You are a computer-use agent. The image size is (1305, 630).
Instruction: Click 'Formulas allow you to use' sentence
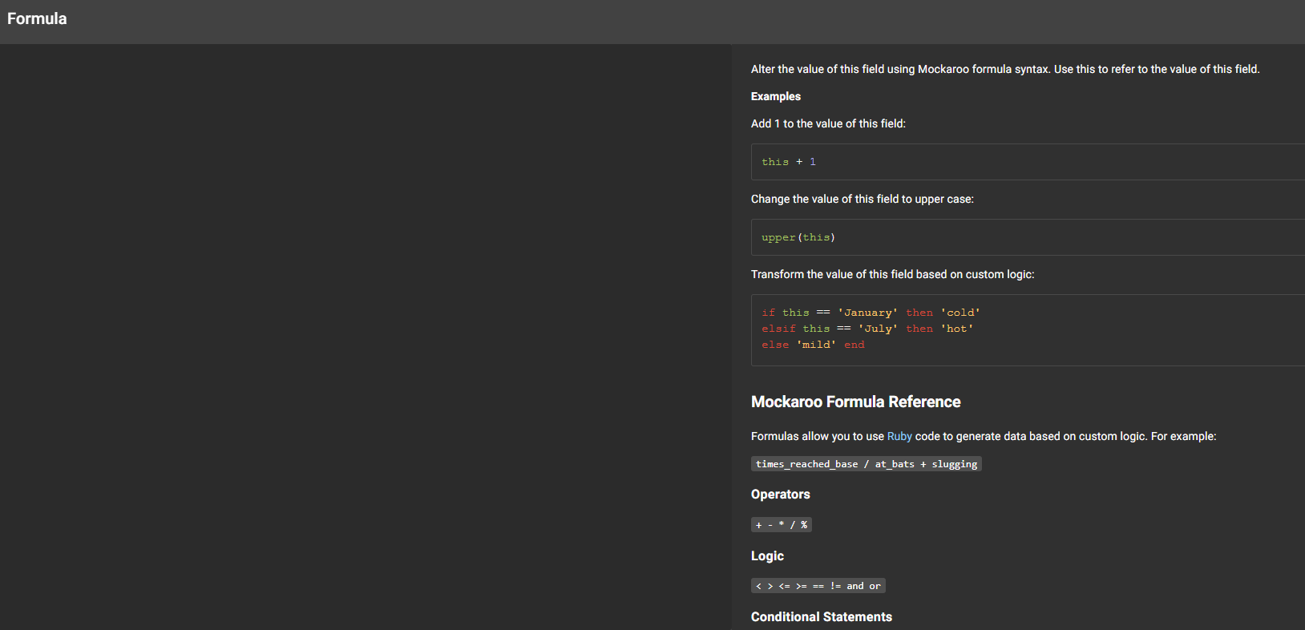(x=984, y=436)
